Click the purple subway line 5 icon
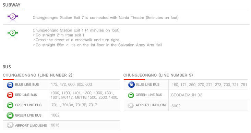The height and width of the screenshot is (133, 251). click(13, 16)
